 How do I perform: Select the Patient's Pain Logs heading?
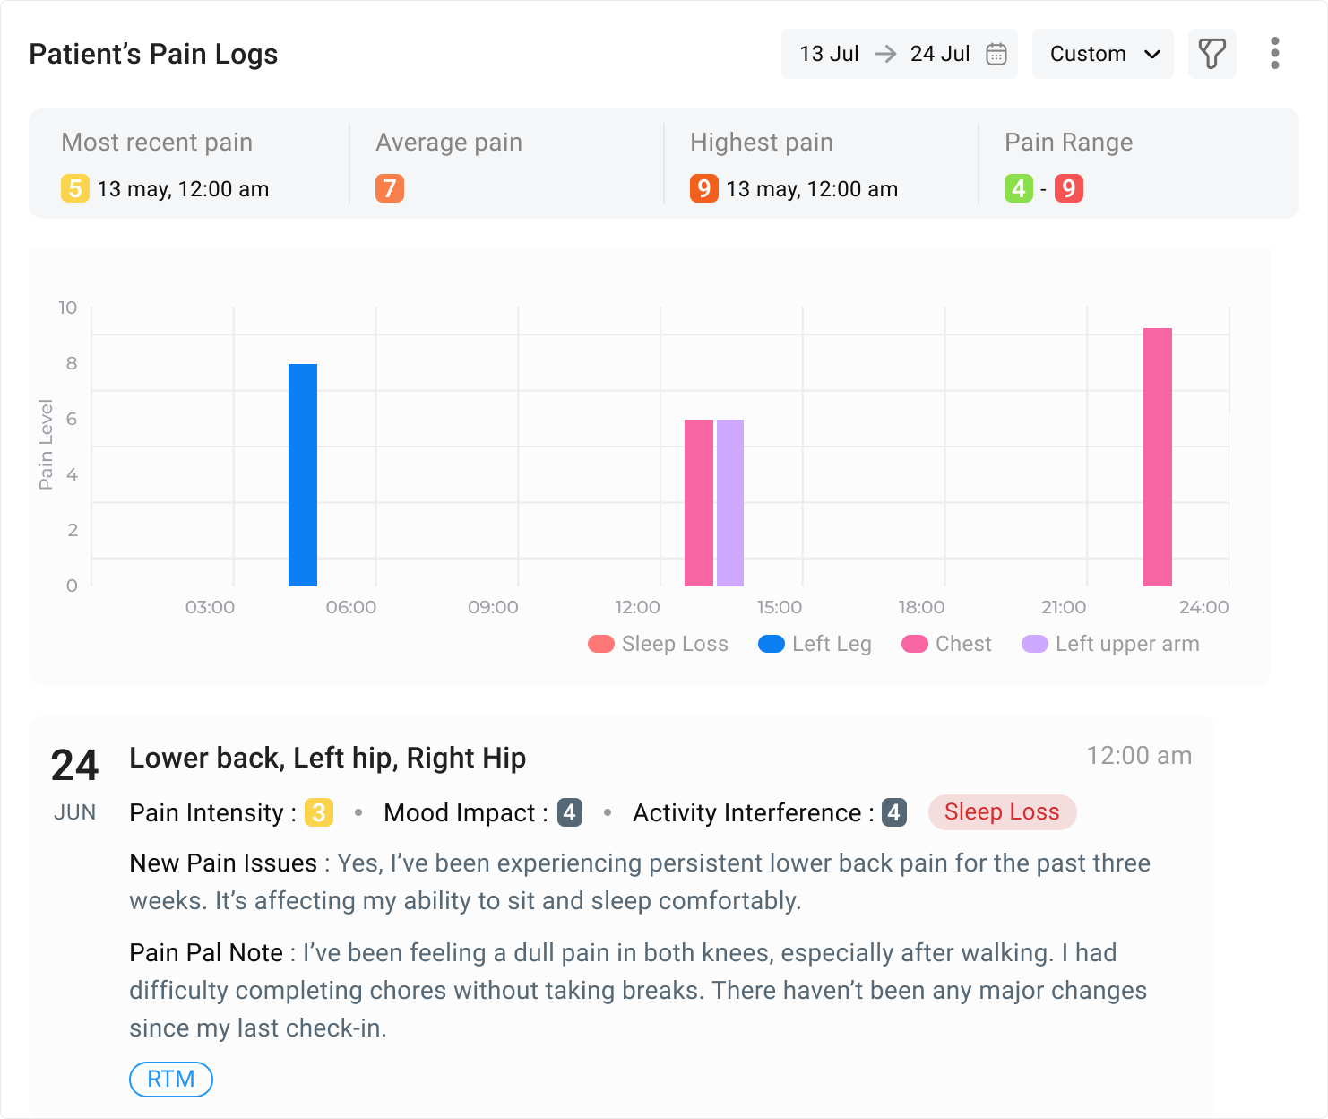153,54
